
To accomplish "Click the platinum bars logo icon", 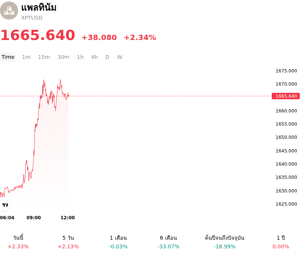I will (9, 11).
